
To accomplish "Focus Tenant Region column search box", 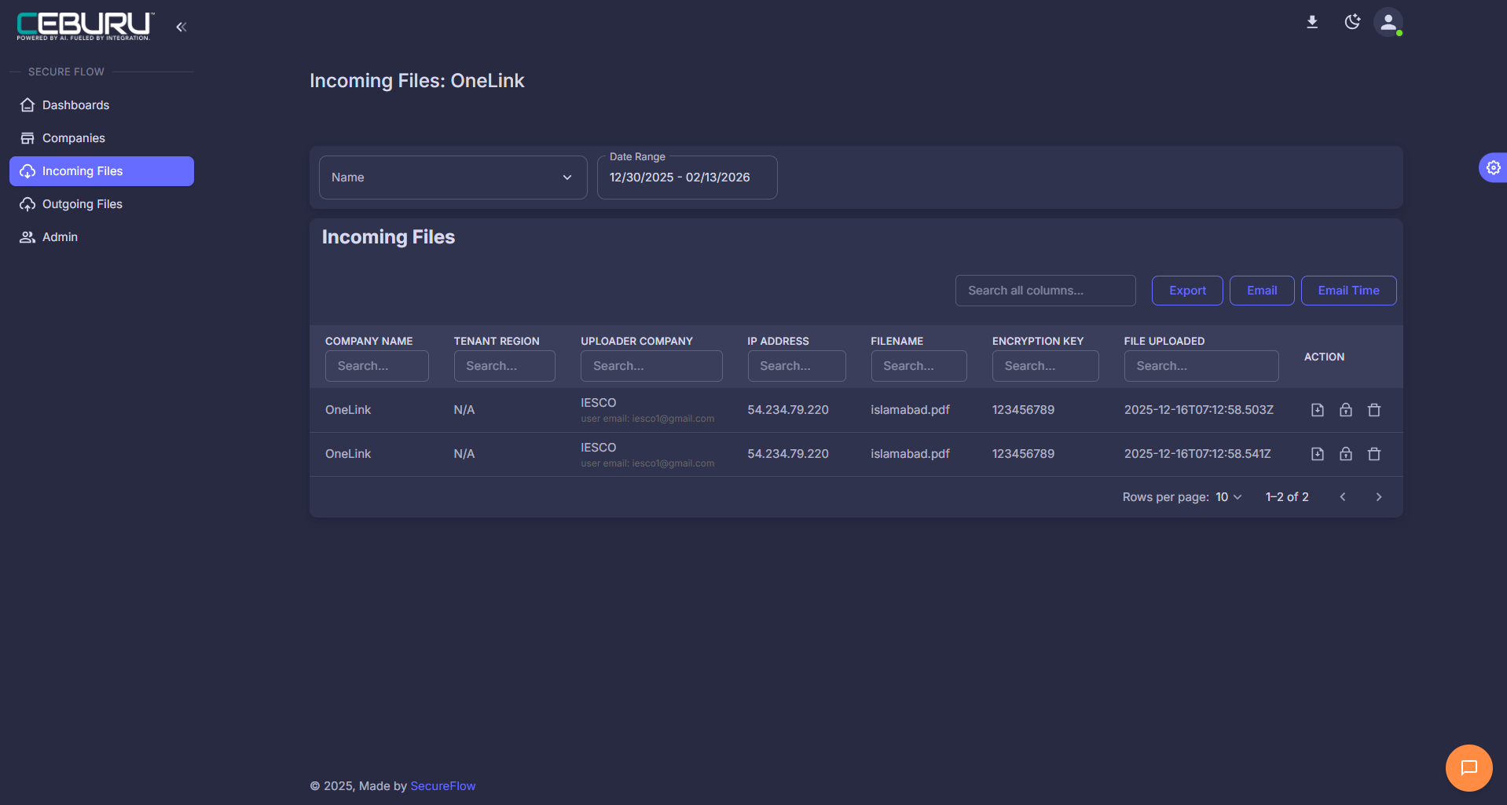I will tap(504, 366).
